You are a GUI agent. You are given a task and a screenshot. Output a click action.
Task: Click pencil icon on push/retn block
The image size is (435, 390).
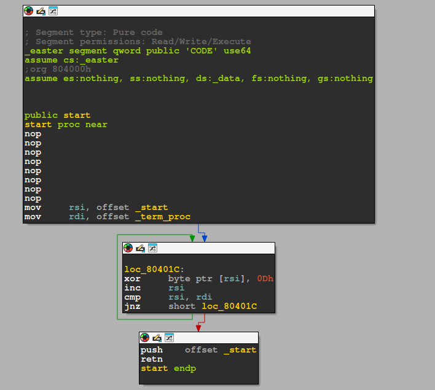[x=157, y=338]
